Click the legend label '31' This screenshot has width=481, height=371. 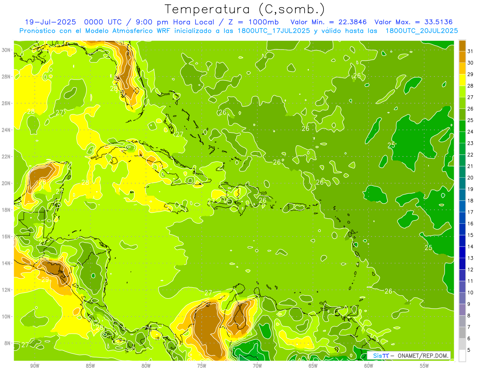(x=471, y=51)
